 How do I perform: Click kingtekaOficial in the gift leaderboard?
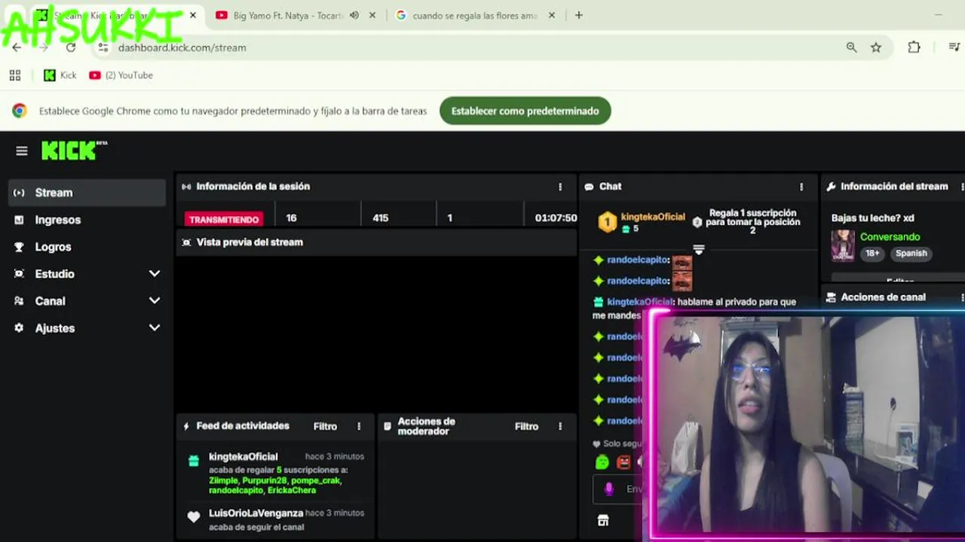[653, 217]
